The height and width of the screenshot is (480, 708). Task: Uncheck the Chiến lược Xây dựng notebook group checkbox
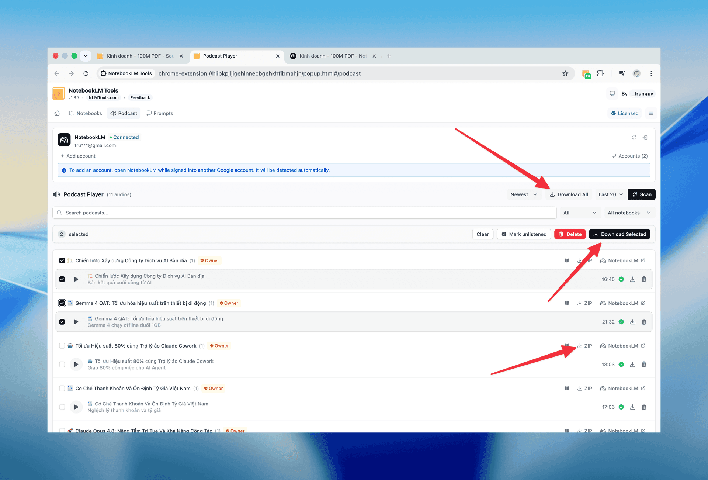tap(62, 260)
